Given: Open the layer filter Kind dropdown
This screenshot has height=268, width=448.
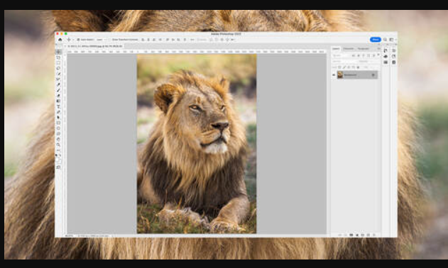Looking at the screenshot, I should (x=341, y=55).
